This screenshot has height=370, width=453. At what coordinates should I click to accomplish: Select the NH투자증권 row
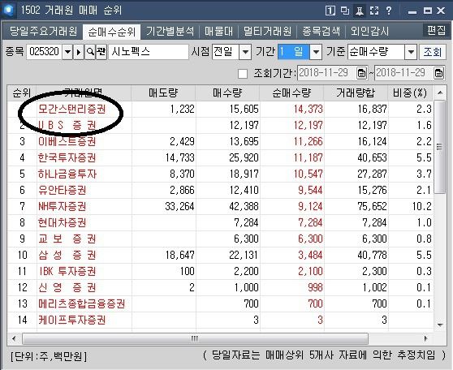coord(220,206)
